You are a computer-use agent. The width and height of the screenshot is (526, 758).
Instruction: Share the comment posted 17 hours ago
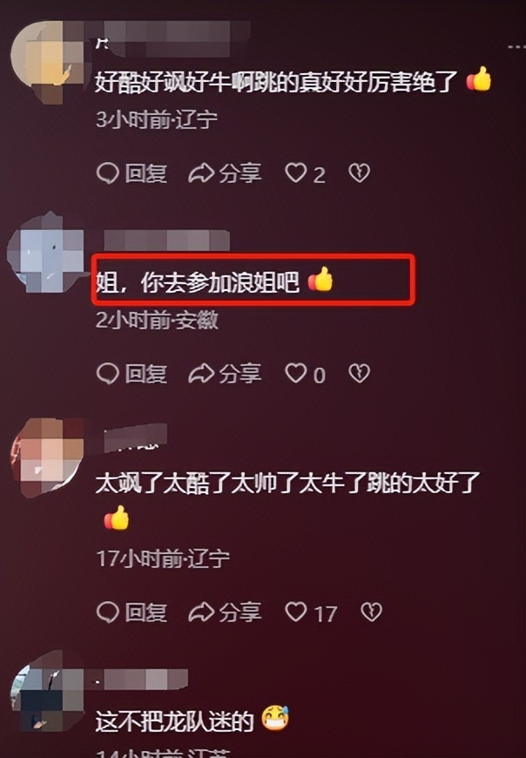(x=225, y=612)
